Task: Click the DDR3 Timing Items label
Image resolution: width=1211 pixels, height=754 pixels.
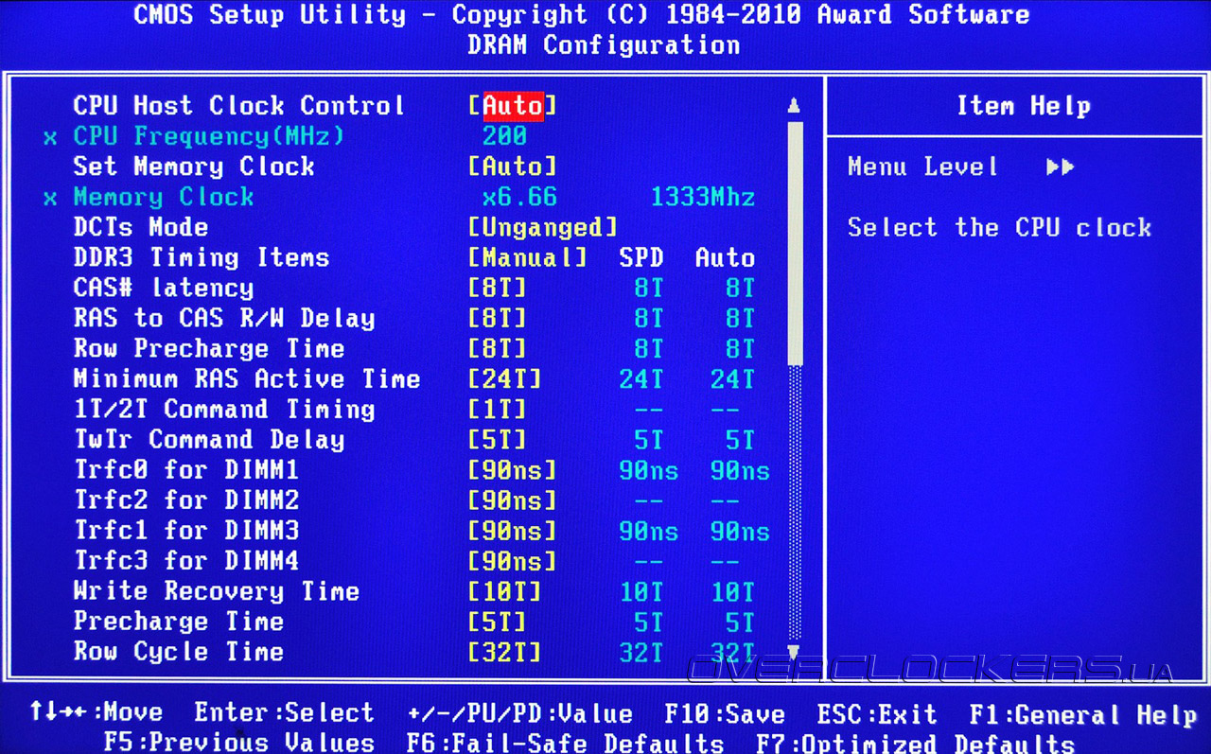Action: point(202,257)
